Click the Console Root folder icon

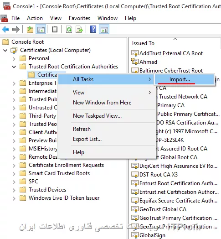5,42
